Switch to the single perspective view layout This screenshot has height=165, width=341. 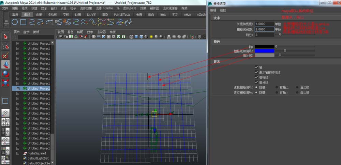coord(5,113)
